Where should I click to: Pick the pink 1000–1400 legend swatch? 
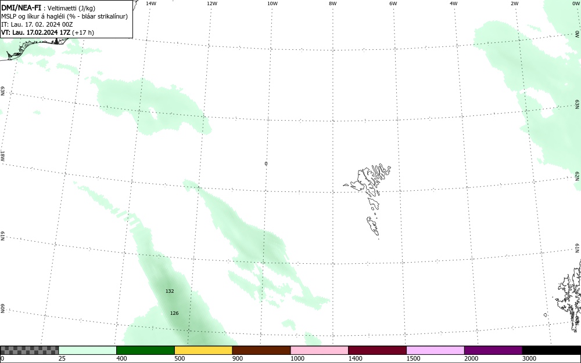click(320, 350)
